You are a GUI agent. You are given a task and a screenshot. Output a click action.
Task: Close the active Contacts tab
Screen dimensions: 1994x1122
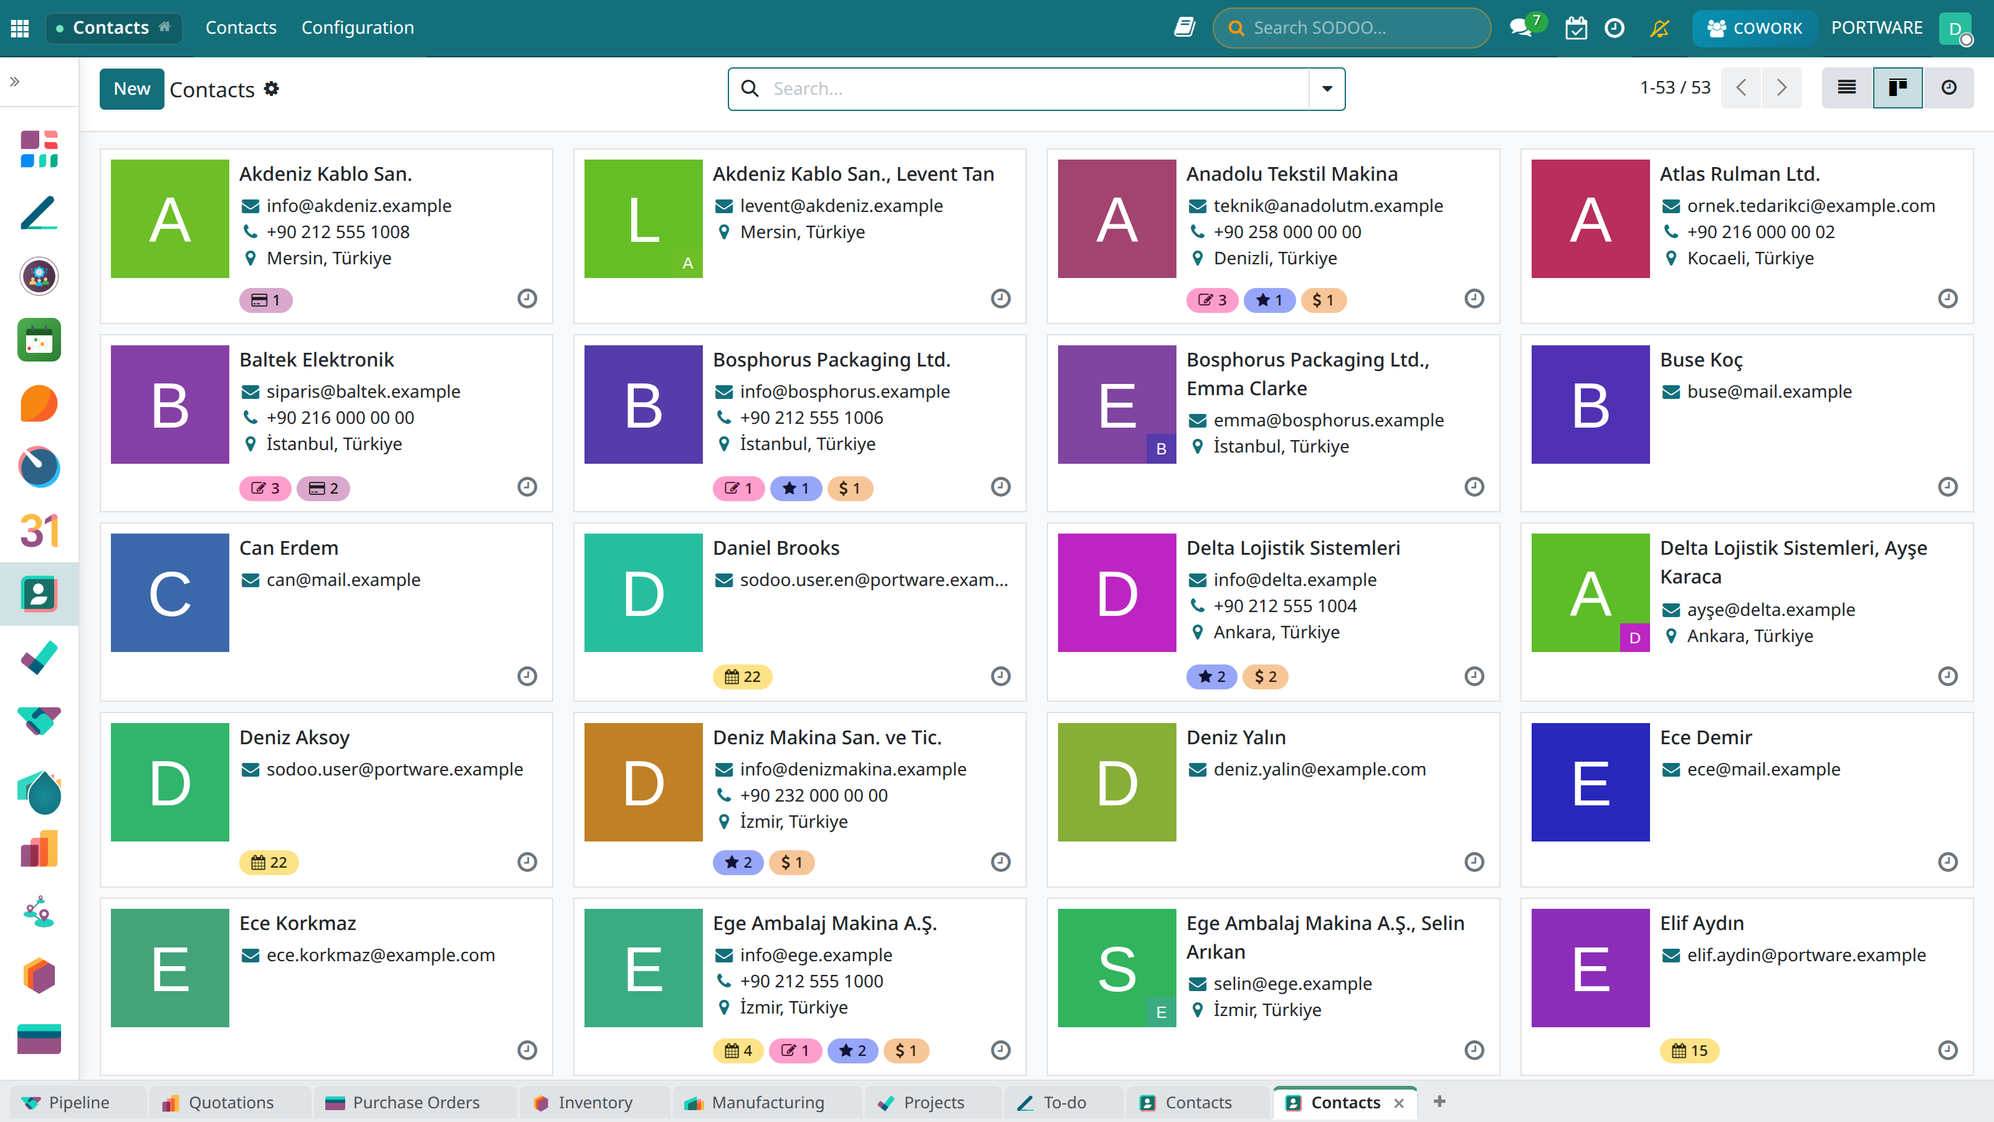[1399, 1103]
